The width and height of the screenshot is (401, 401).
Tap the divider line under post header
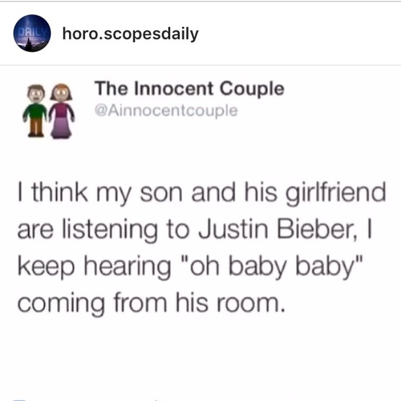[x=200, y=65]
